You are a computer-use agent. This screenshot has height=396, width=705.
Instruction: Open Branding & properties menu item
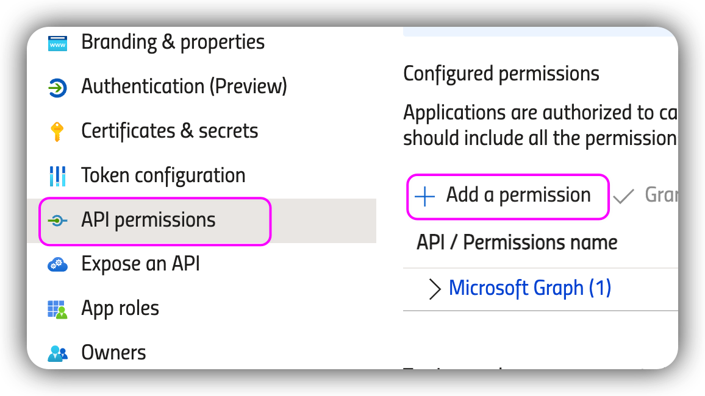(x=173, y=43)
